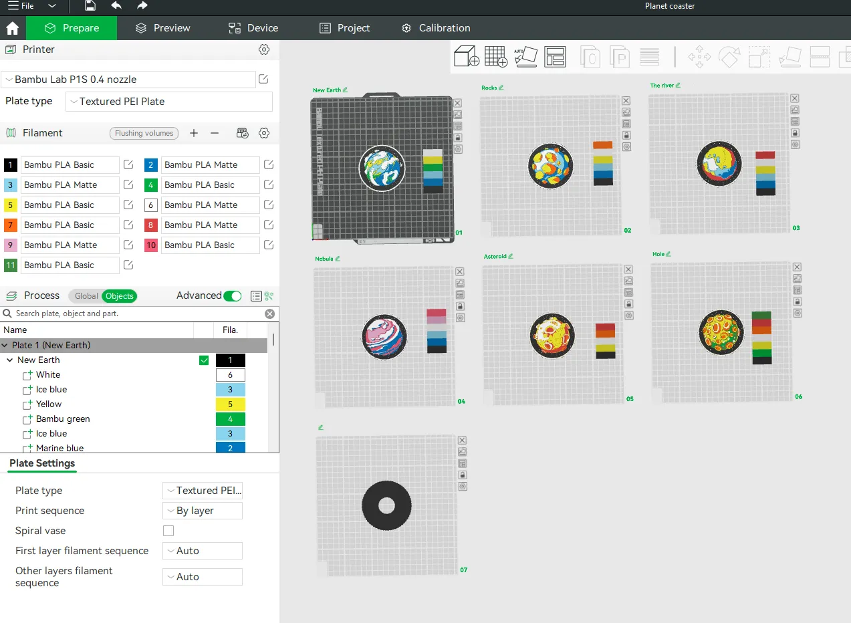Add a filament with the plus icon
851x623 pixels.
[194, 133]
